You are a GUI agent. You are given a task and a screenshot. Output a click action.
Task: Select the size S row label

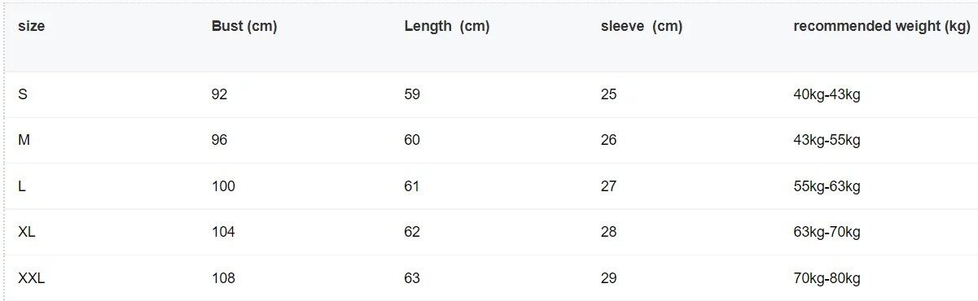tap(23, 94)
